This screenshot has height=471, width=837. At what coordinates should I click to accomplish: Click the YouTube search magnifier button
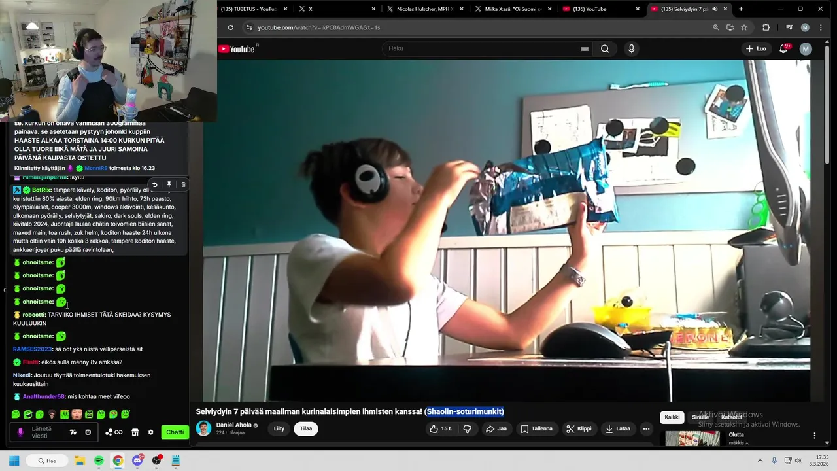pos(605,48)
